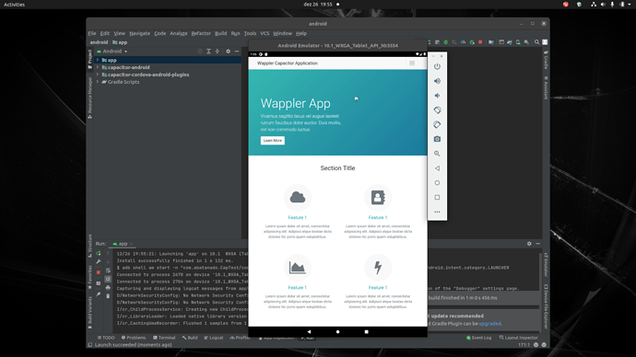Take an emulator screenshot with camera icon
636x357 pixels.
(437, 139)
